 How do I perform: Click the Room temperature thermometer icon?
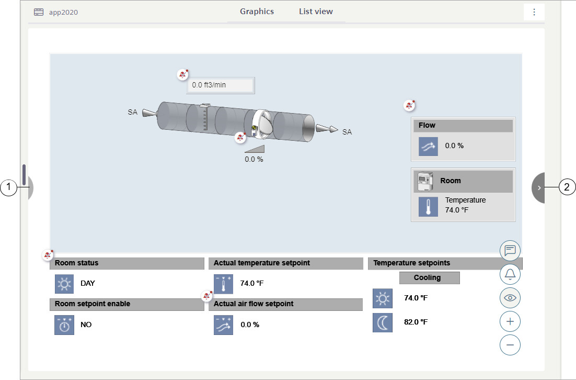click(428, 207)
